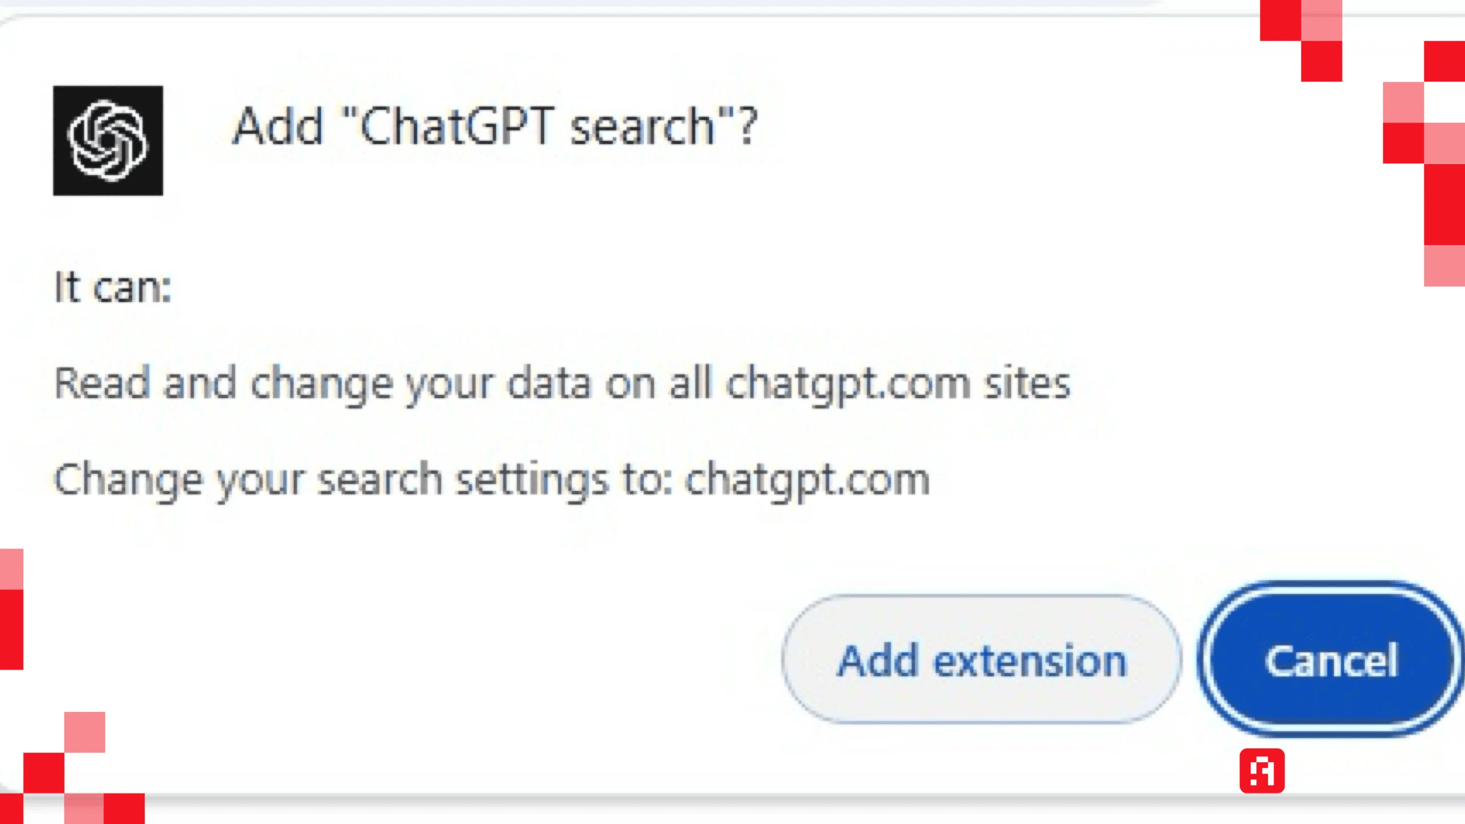The width and height of the screenshot is (1465, 824).
Task: Click the word "Add" in the dialog heading
Action: (278, 126)
